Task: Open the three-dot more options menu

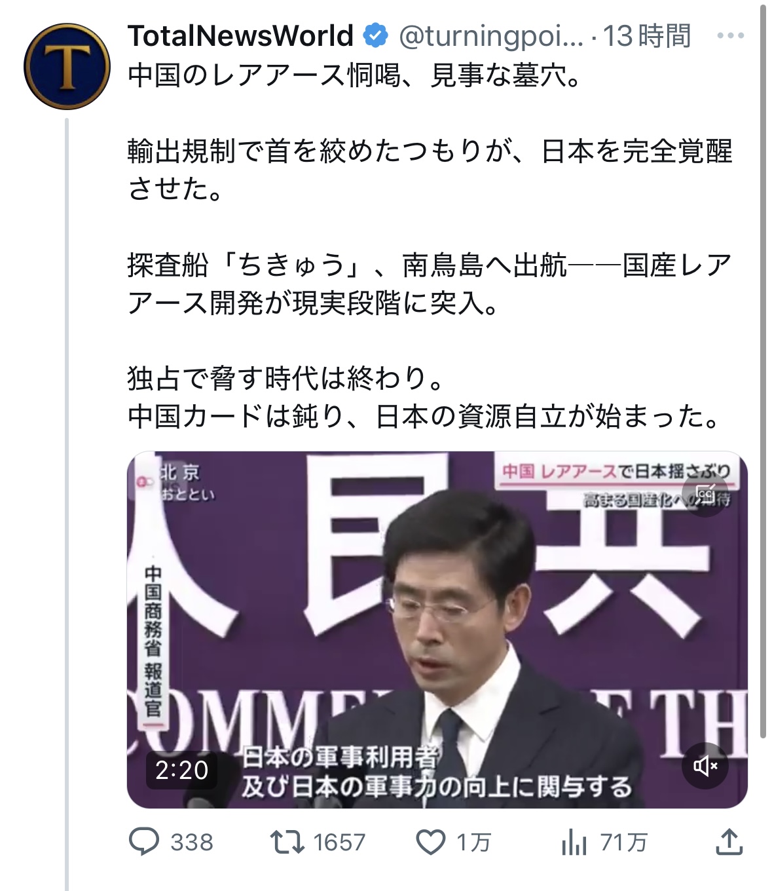Action: (x=730, y=35)
